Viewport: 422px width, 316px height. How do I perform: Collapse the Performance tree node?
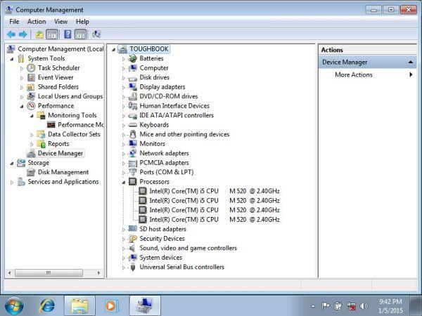click(x=22, y=106)
